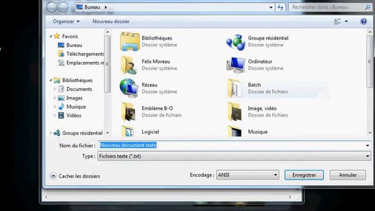This screenshot has height=211, width=375.
Task: Expand the Documents library node
Action: [x=54, y=89]
